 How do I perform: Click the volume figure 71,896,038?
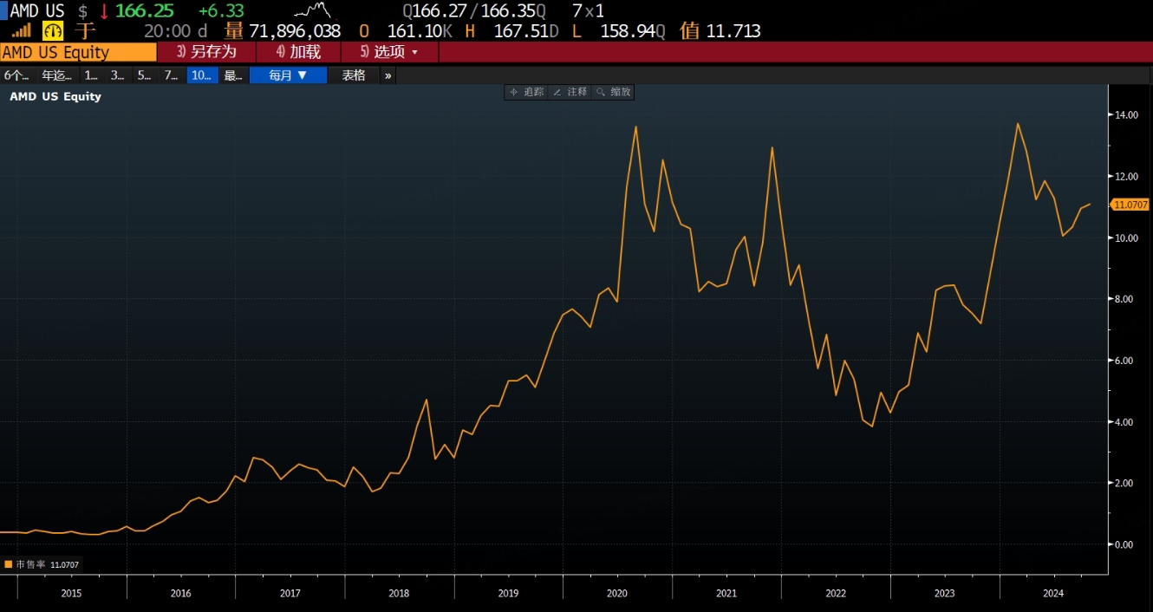click(x=295, y=31)
